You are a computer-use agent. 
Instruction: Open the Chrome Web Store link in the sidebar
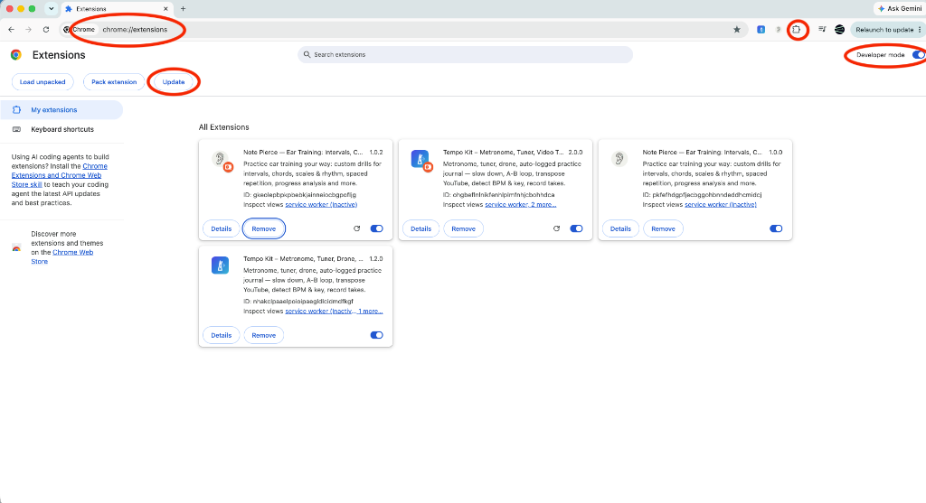click(62, 256)
